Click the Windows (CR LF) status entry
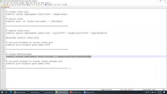The height and width of the screenshot is (94, 167). [x=147, y=90]
